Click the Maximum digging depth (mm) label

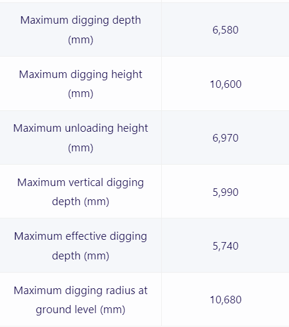point(80,30)
